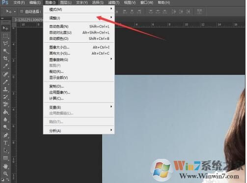Choose 画布大小(S)... from the menu
The width and height of the screenshot is (247, 183).
(79, 53)
